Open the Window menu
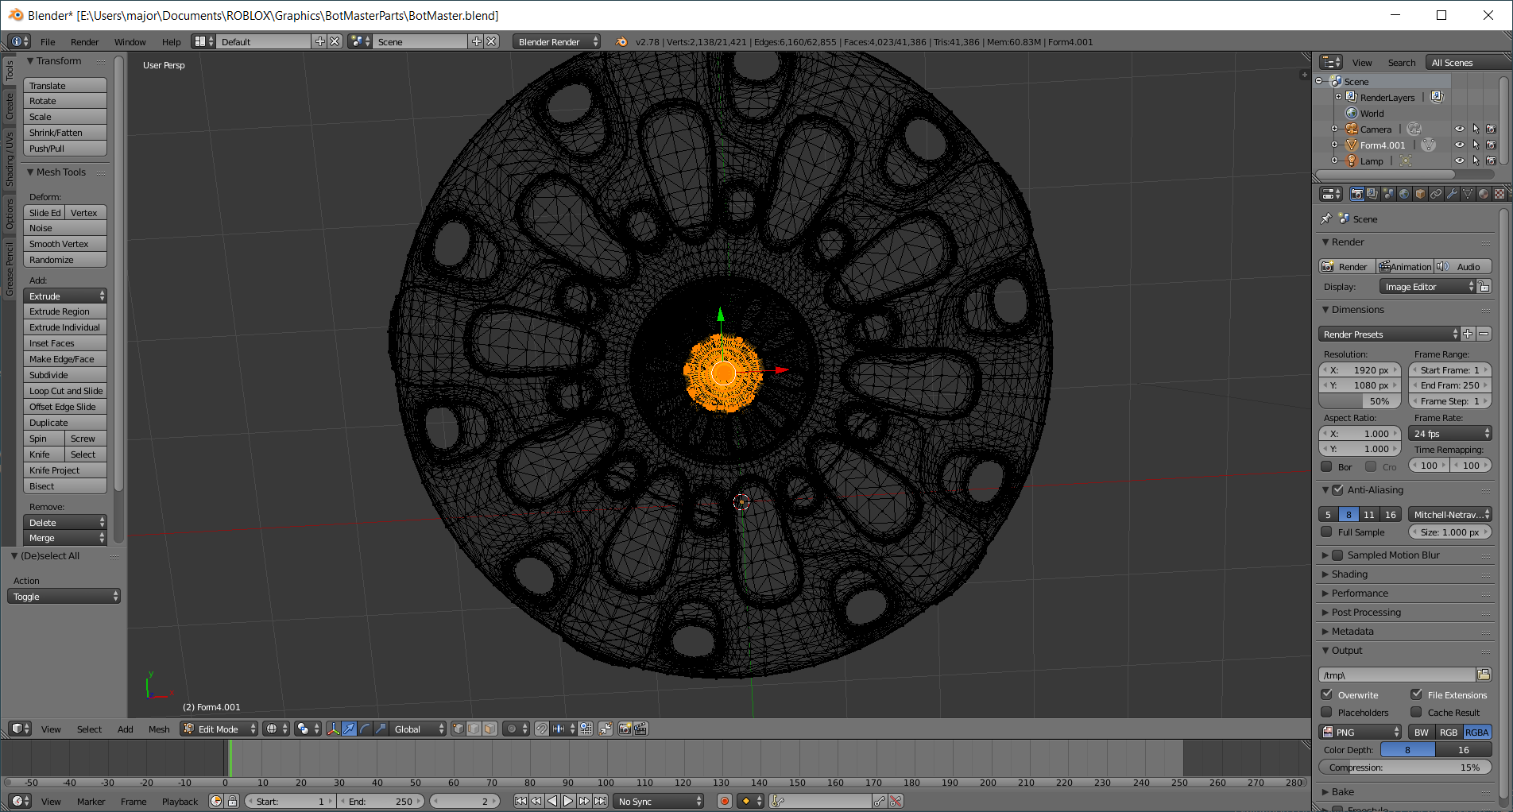 pos(130,41)
